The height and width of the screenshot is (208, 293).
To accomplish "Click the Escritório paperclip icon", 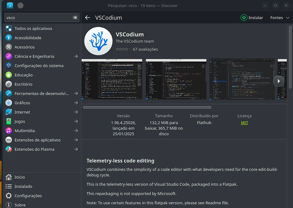I will click(8, 84).
